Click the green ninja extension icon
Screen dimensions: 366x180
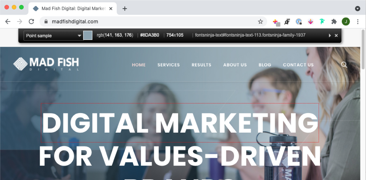click(322, 22)
